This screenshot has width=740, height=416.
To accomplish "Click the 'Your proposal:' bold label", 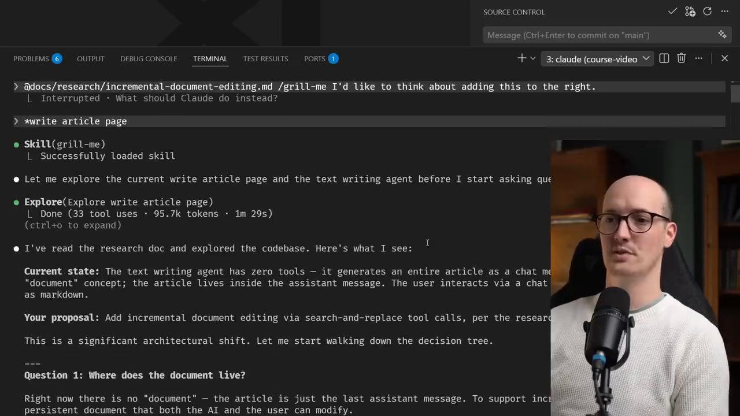I will (62, 318).
